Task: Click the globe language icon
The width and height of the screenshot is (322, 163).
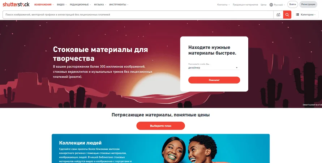Action: pyautogui.click(x=271, y=5)
